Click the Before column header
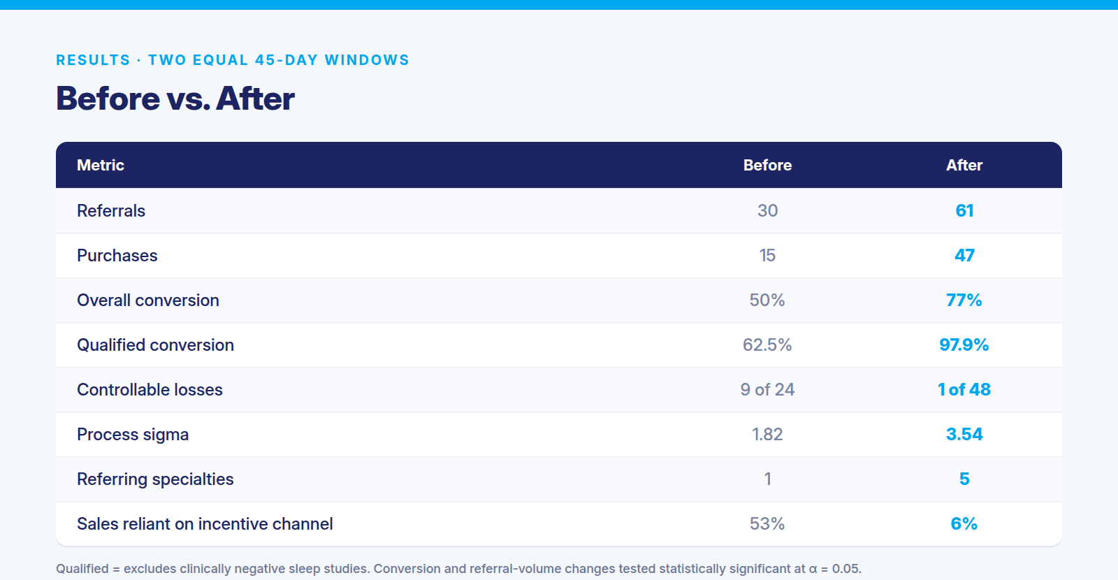 767,165
